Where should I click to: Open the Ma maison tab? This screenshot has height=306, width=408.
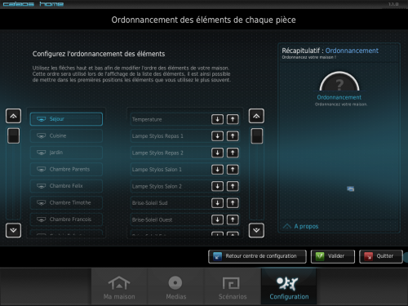[x=119, y=286]
